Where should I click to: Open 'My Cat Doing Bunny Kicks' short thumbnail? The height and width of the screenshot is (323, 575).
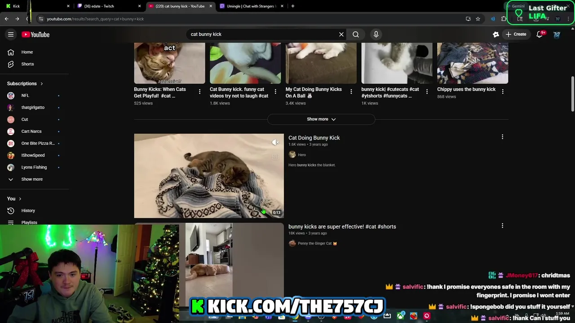(x=321, y=63)
